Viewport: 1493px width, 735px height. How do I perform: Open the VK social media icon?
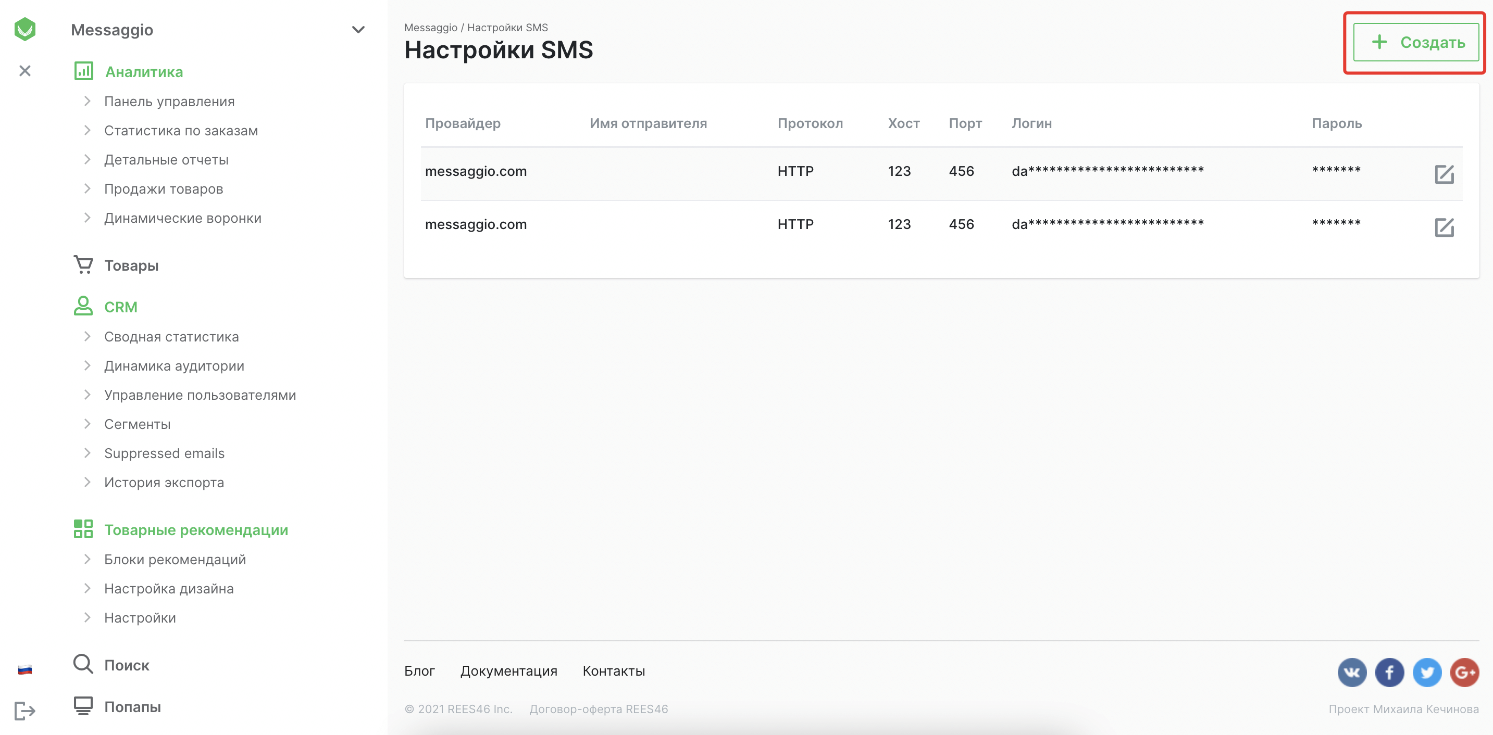pyautogui.click(x=1352, y=673)
